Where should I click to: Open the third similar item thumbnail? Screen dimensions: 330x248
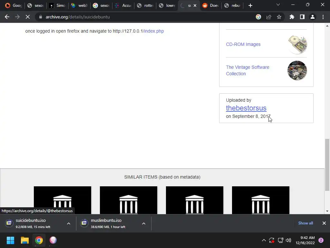pyautogui.click(x=195, y=200)
